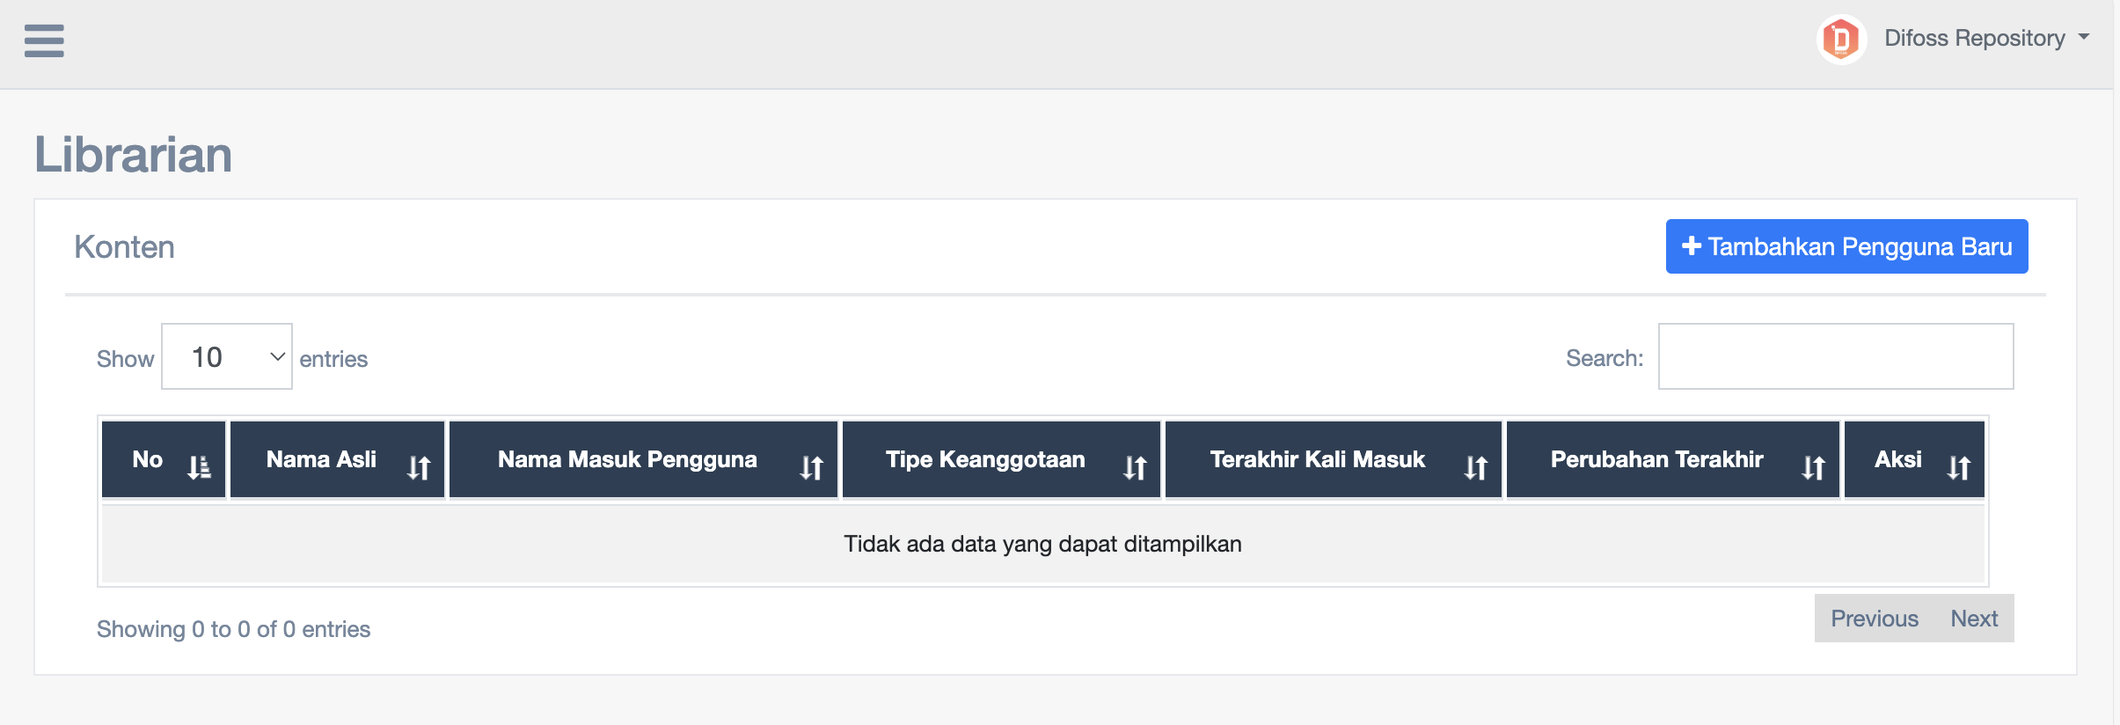The image size is (2120, 725).
Task: Click sort arrows for Tipe Keanggotaan
Action: [x=1135, y=467]
